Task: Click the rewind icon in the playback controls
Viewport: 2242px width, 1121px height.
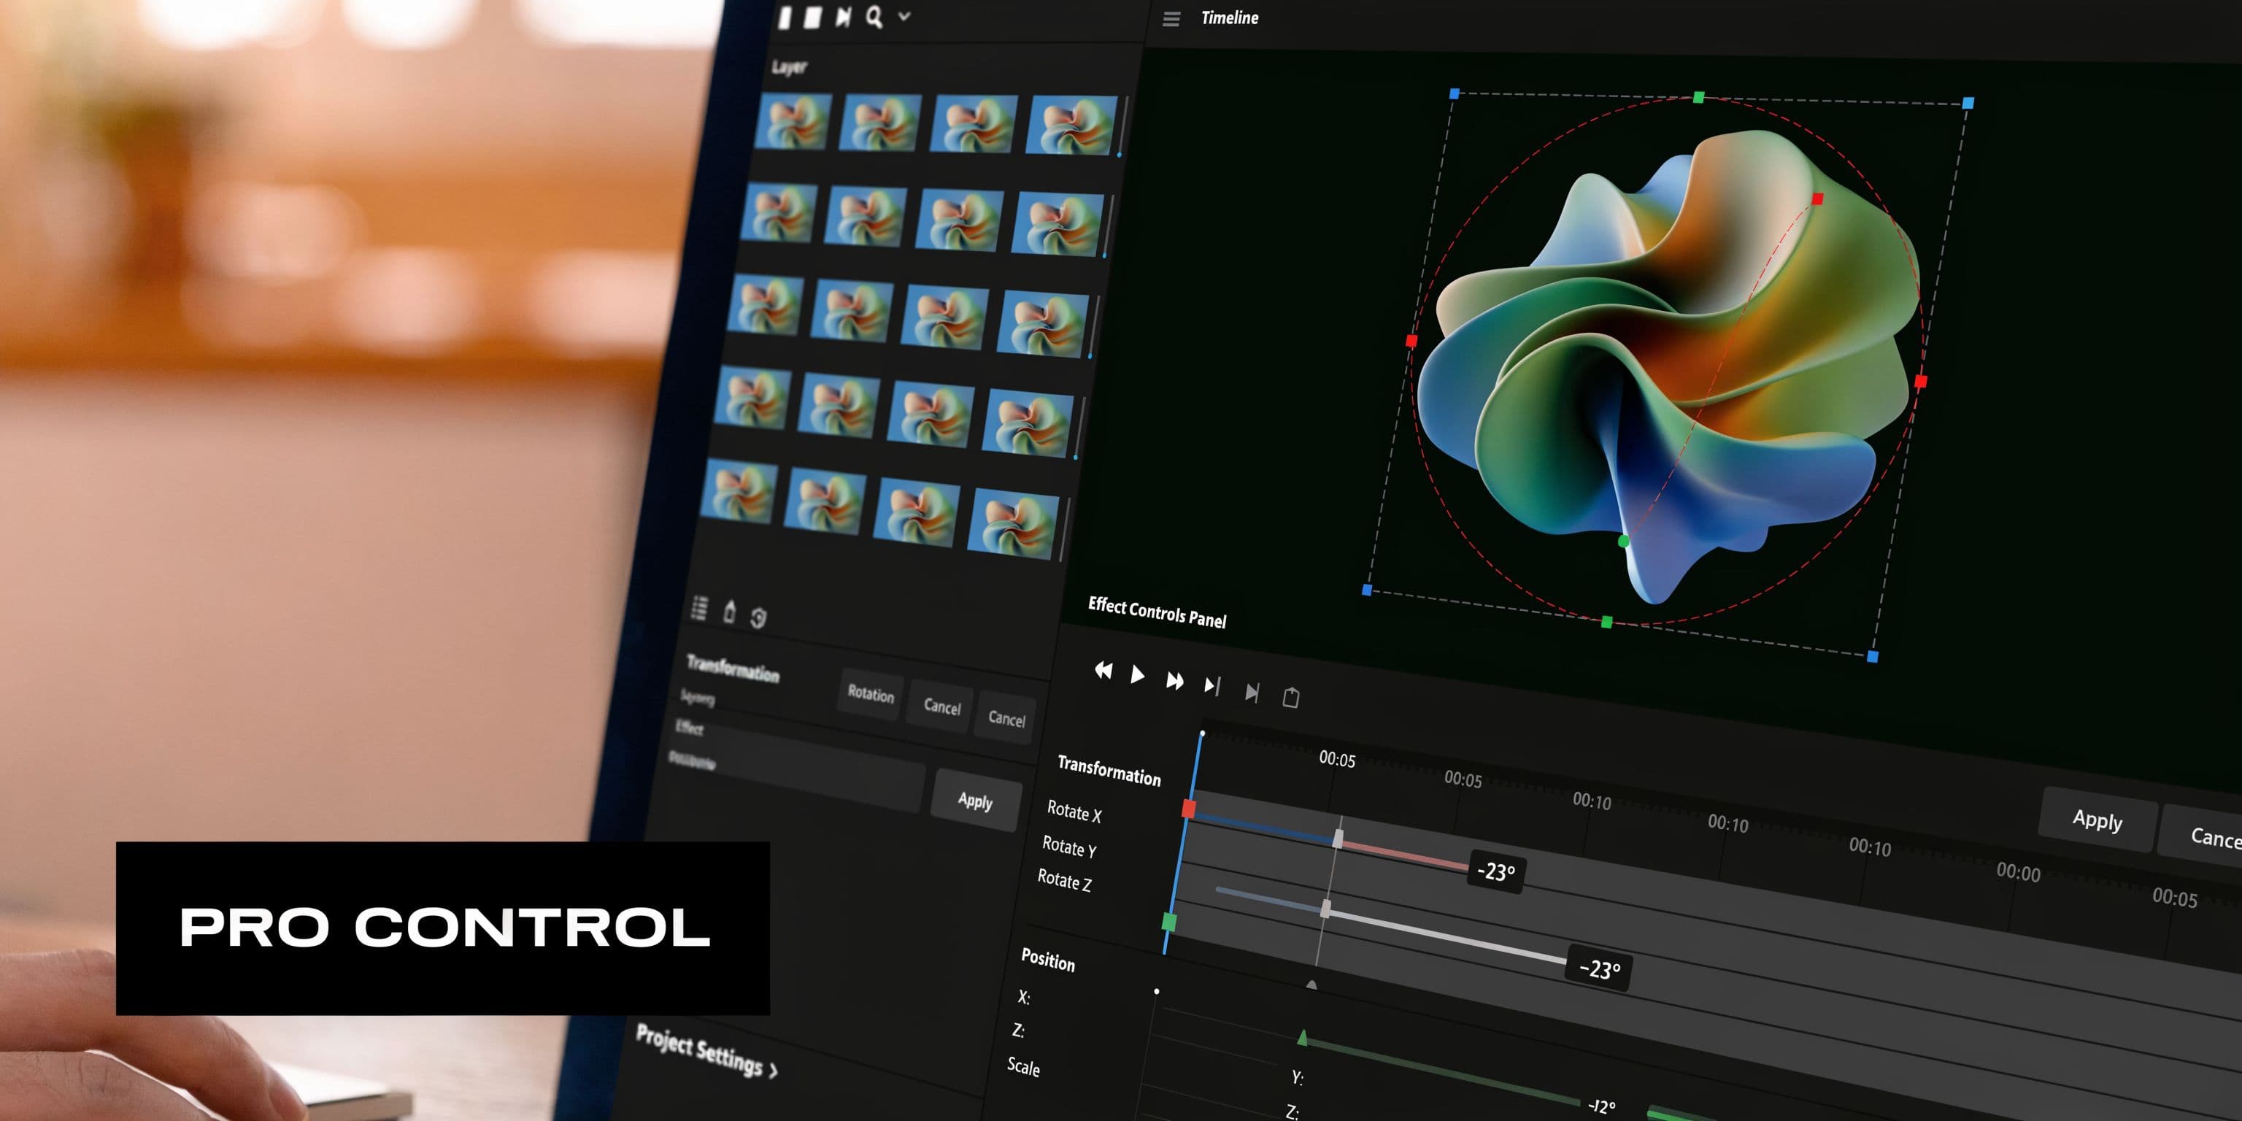Action: pyautogui.click(x=1103, y=671)
